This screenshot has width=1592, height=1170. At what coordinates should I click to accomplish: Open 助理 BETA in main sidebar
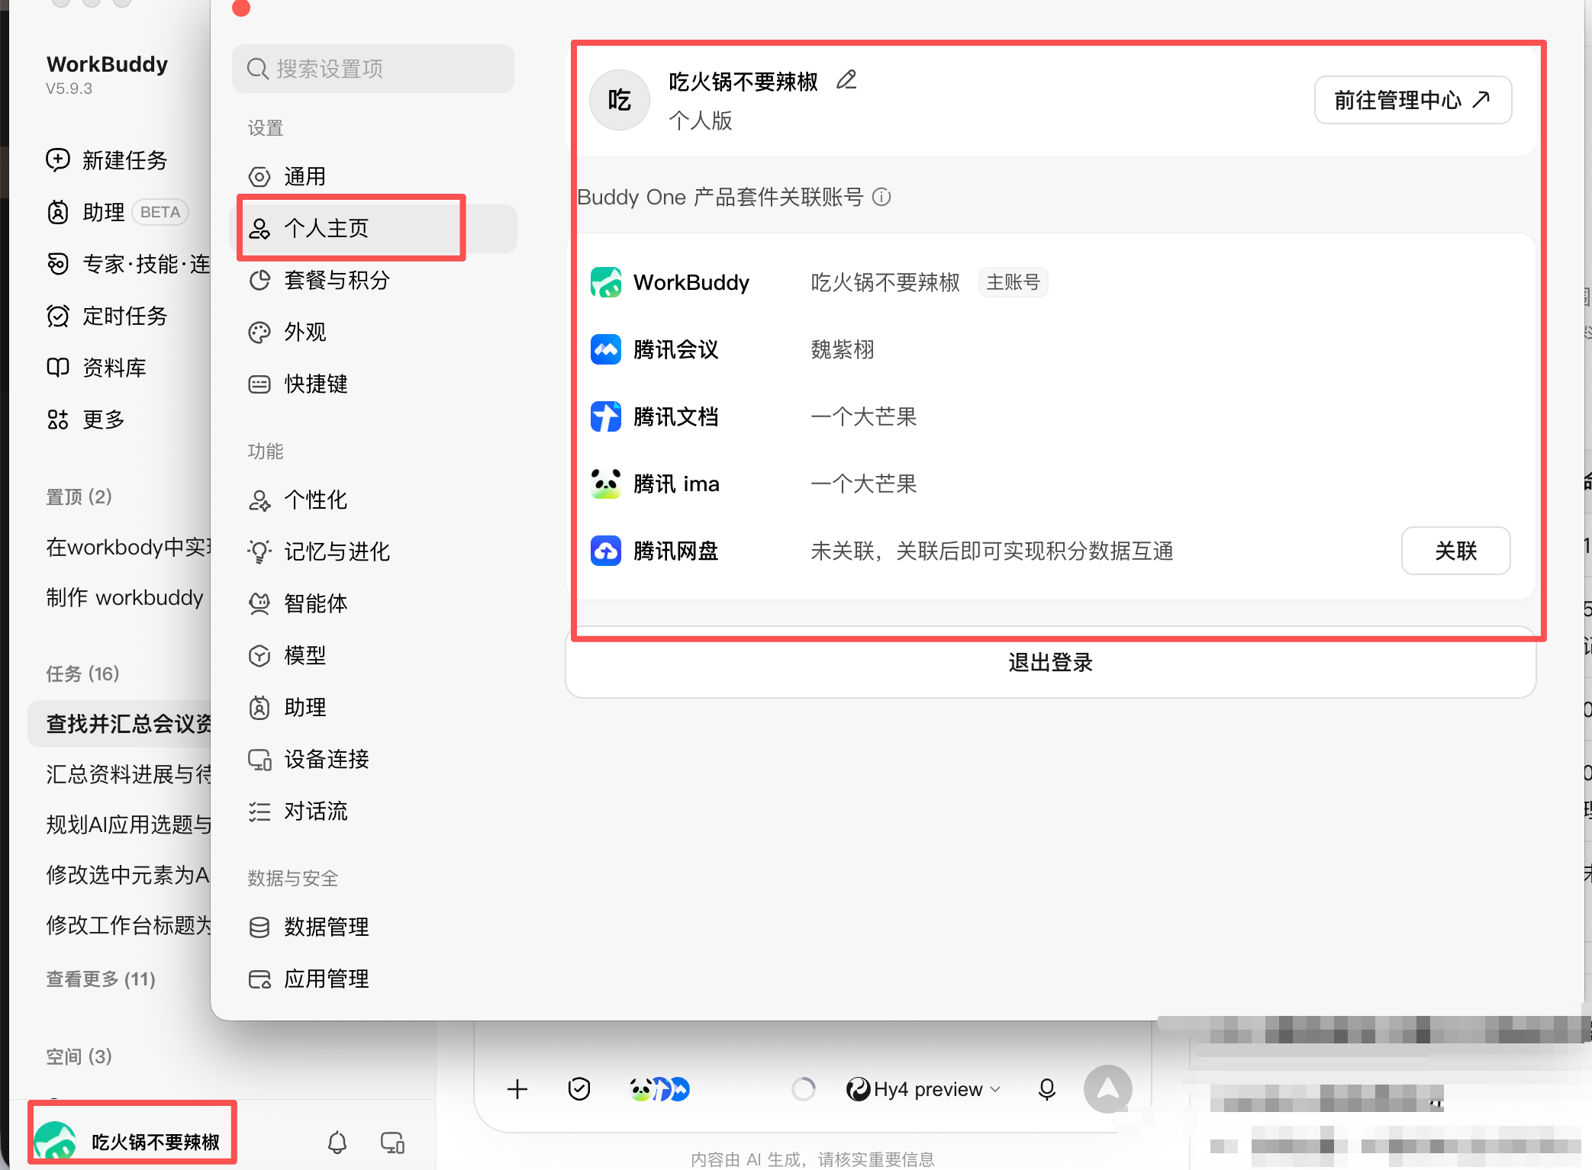pos(116,212)
